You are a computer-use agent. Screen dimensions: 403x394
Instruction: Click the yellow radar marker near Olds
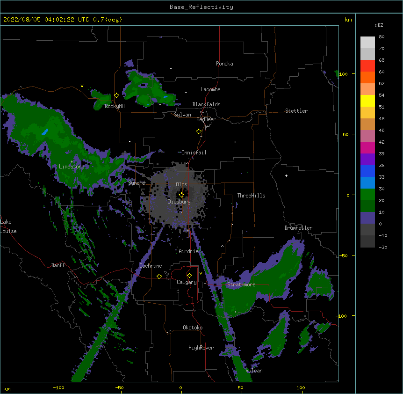point(181,195)
